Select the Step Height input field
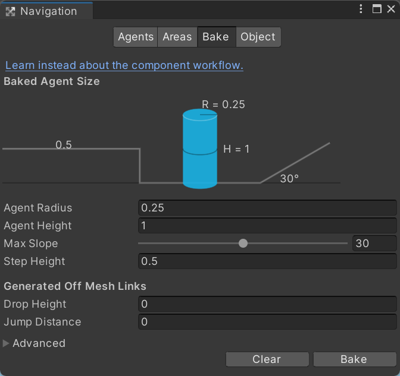Screen dimensions: 400x376 pos(267,261)
